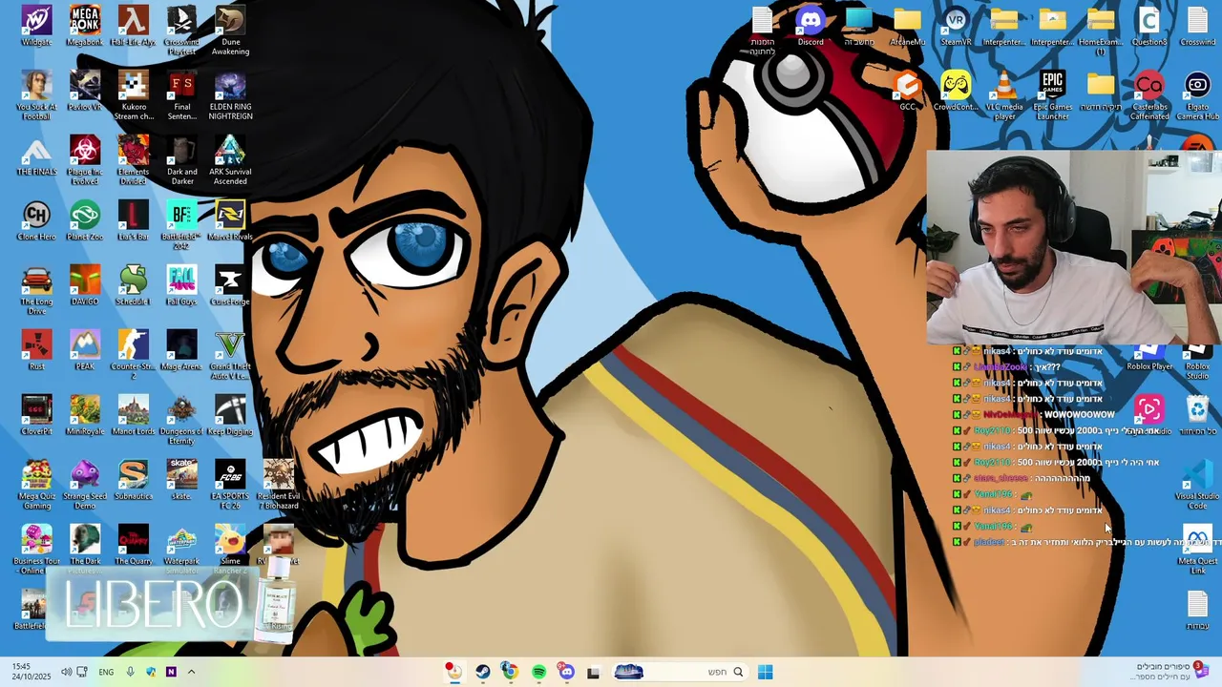This screenshot has height=687, width=1222.
Task: Select The Long Drive icon
Action: 36,290
